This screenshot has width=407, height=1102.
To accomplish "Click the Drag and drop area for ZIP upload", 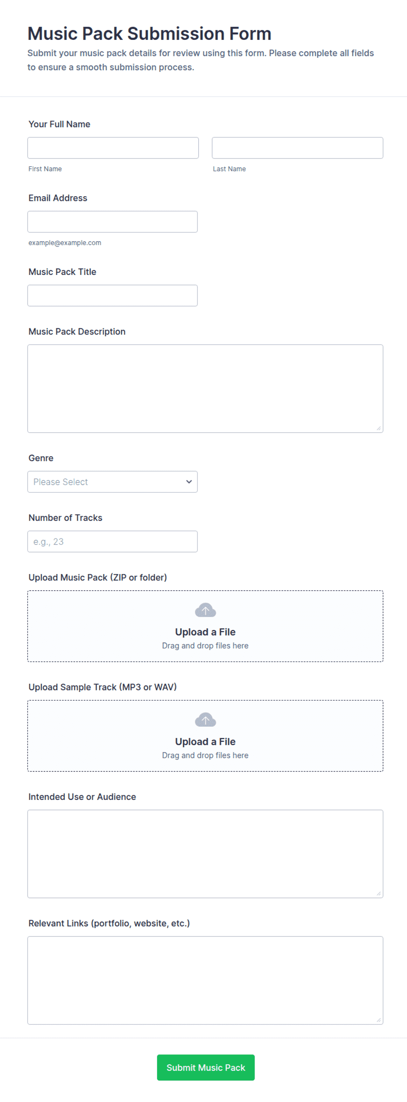I will pyautogui.click(x=205, y=626).
